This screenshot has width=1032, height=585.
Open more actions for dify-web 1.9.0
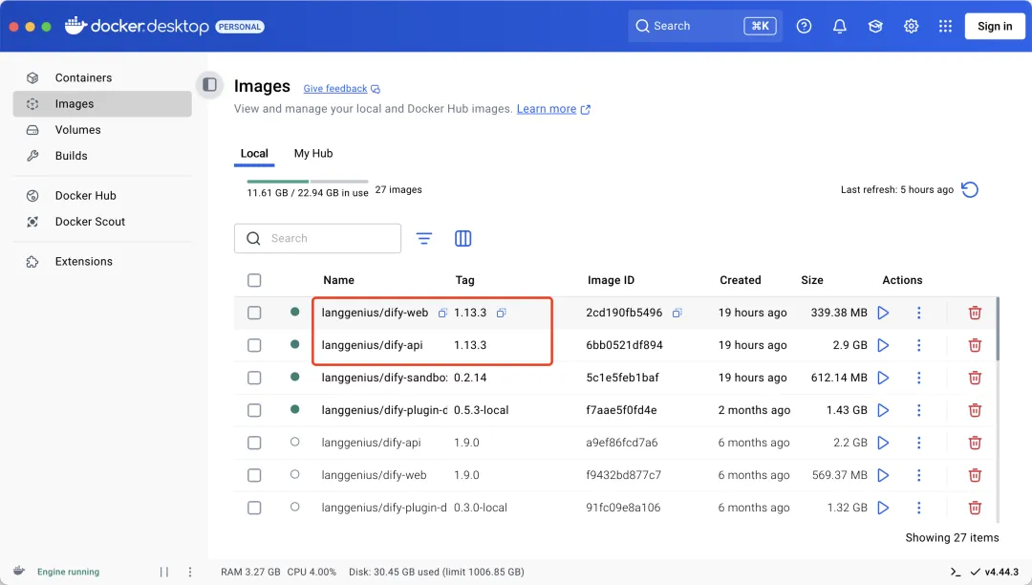pyautogui.click(x=919, y=475)
